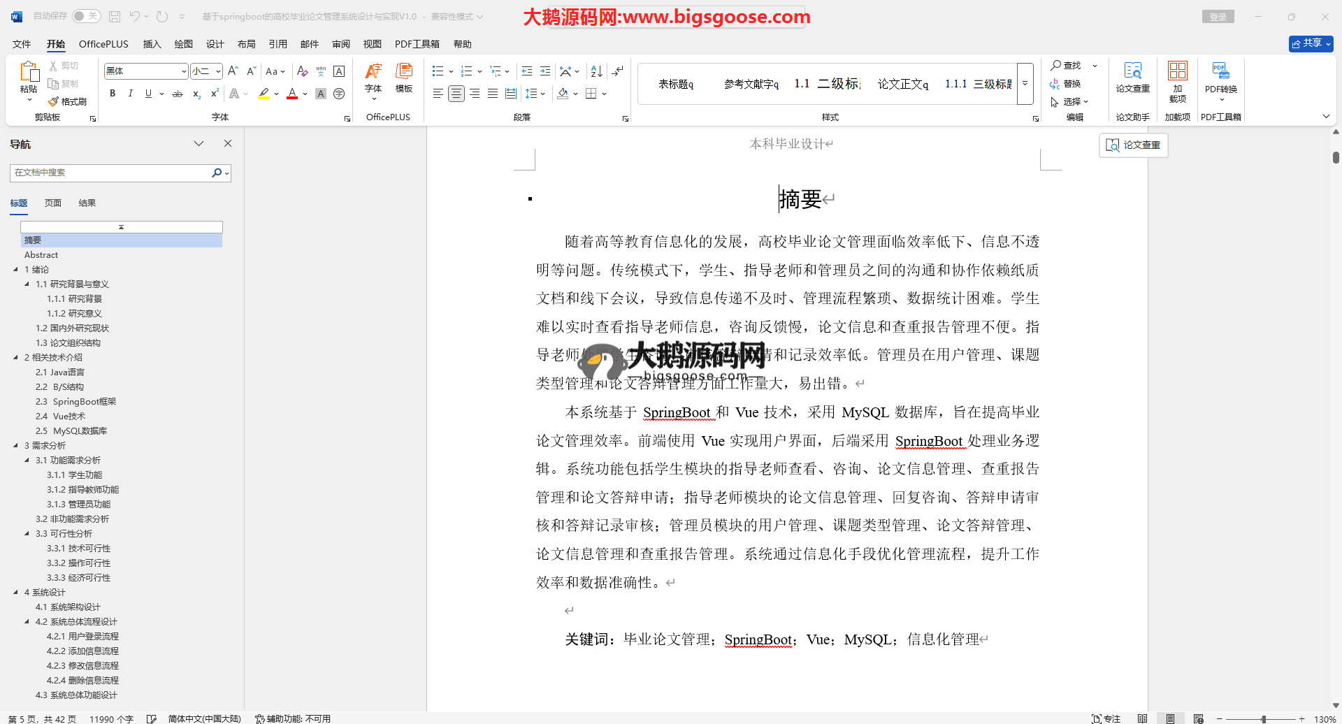Open the font name dropdown showing 黑体
Image resolution: width=1342 pixels, height=724 pixels.
(x=184, y=71)
